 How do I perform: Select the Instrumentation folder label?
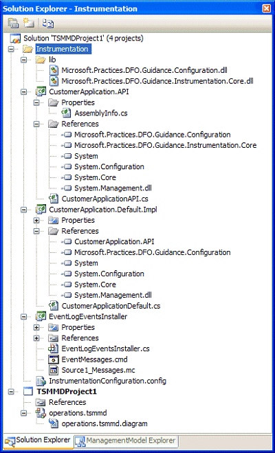click(63, 49)
